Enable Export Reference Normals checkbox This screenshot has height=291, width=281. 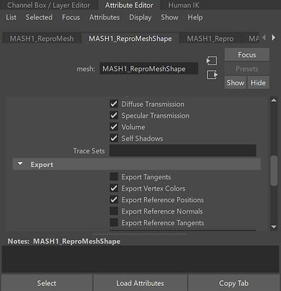[114, 211]
